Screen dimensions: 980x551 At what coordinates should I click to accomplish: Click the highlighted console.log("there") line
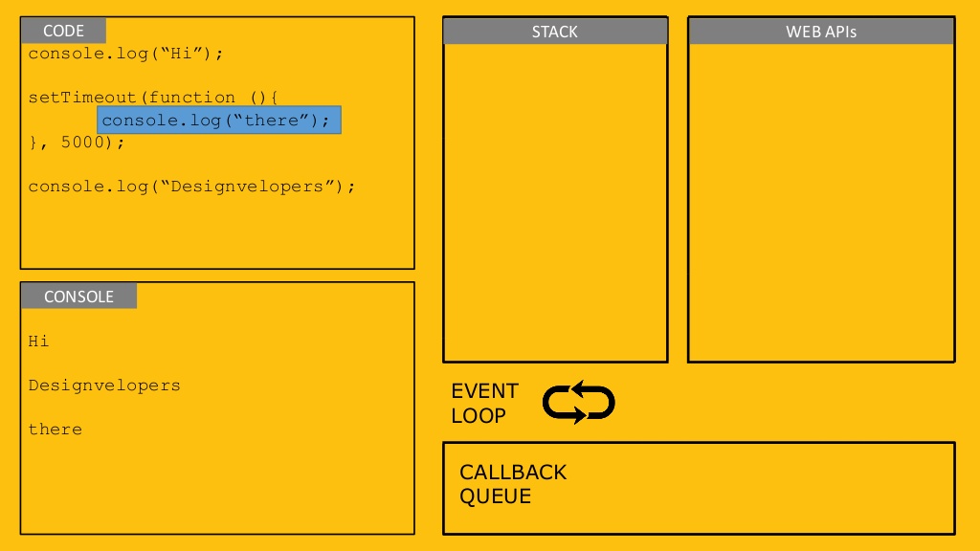[219, 120]
